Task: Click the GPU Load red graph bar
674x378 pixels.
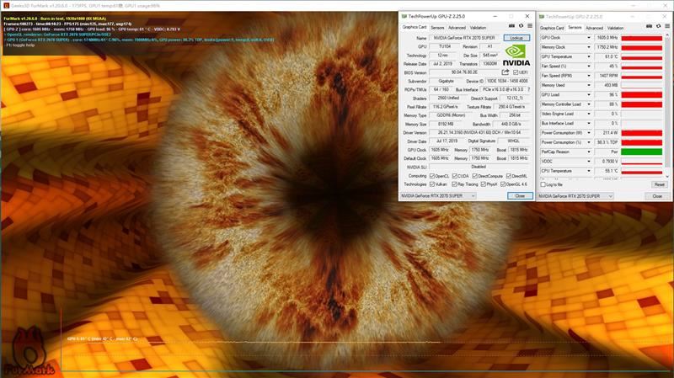Action: click(x=641, y=94)
